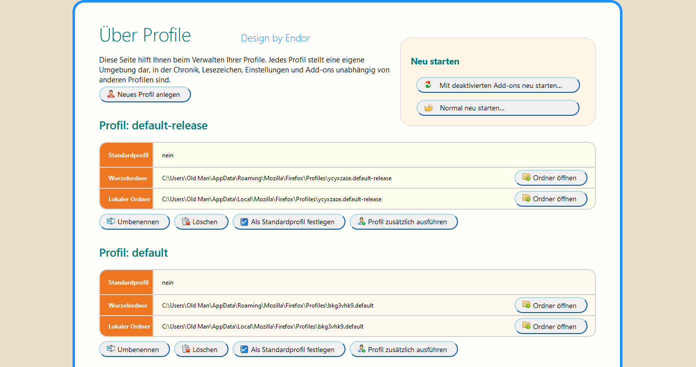This screenshot has height=367, width=696.
Task: Rename the default profile via Umbenennen
Action: pos(134,350)
